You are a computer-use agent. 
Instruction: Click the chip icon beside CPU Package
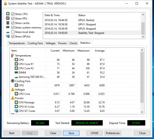(16, 102)
